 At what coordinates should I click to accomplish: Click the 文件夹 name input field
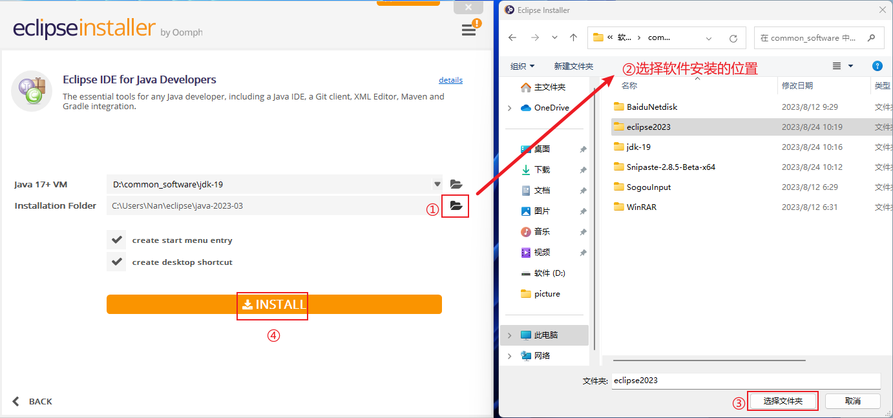click(x=746, y=381)
